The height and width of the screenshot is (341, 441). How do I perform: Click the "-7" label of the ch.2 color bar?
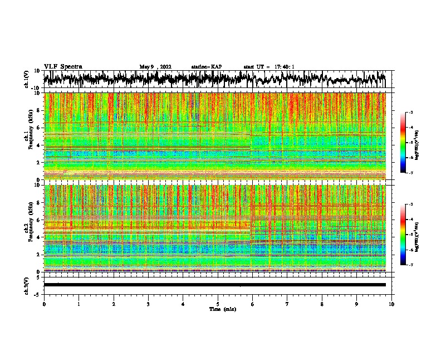click(411, 265)
